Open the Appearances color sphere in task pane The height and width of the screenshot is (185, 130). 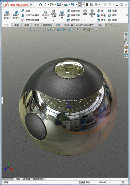[x=126, y=51]
